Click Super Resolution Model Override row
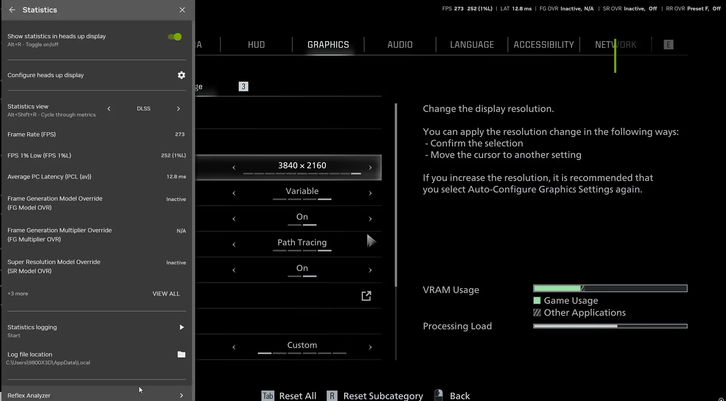 (96, 267)
